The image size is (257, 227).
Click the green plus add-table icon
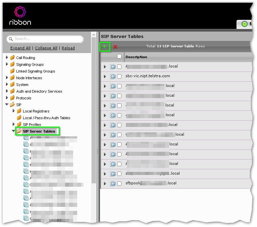click(105, 47)
